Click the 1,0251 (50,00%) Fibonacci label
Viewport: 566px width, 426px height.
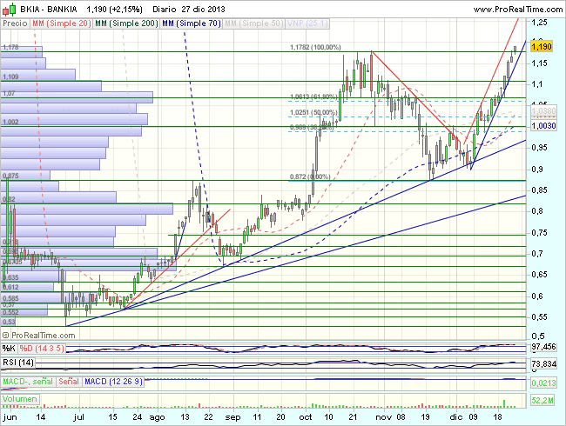(x=313, y=112)
